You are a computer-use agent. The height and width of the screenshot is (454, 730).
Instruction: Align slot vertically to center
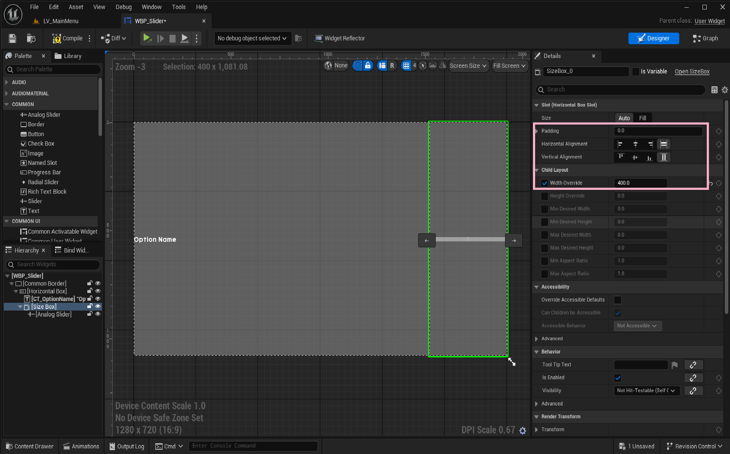point(635,157)
